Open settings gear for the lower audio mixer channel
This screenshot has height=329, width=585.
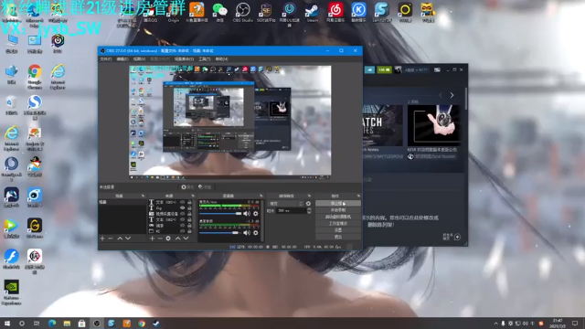[256, 233]
